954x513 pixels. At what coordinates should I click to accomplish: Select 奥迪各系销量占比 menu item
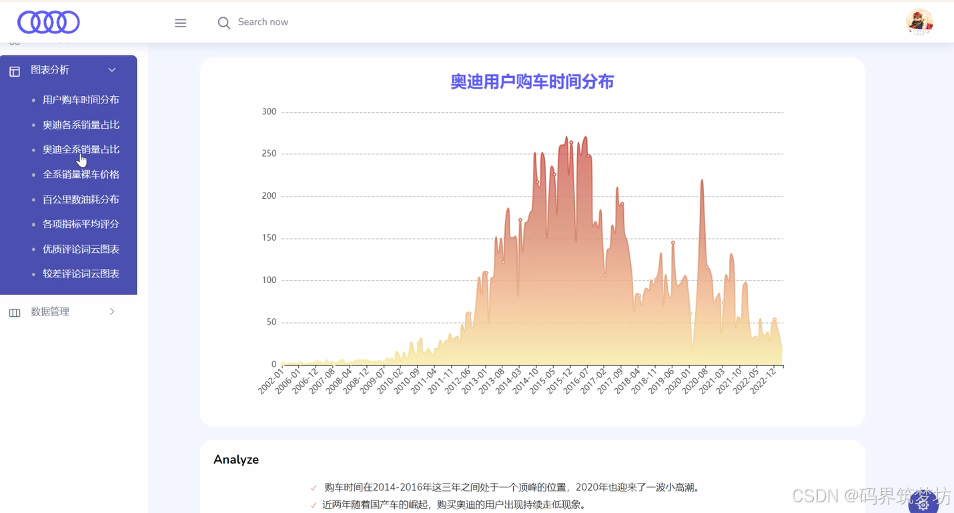81,125
